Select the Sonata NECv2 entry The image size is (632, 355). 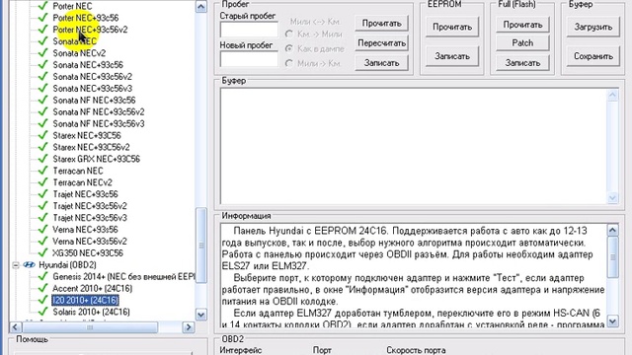[x=79, y=53]
